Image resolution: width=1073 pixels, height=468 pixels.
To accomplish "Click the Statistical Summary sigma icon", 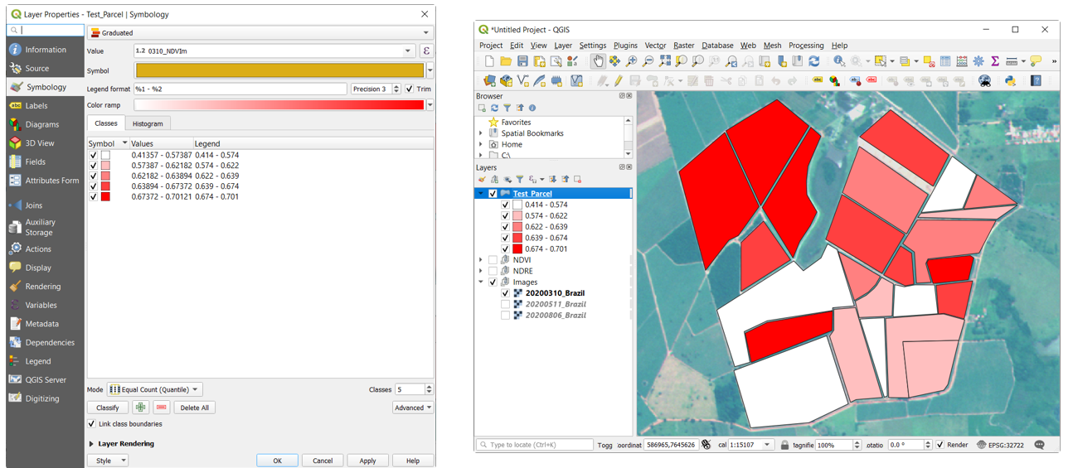I will coord(994,61).
